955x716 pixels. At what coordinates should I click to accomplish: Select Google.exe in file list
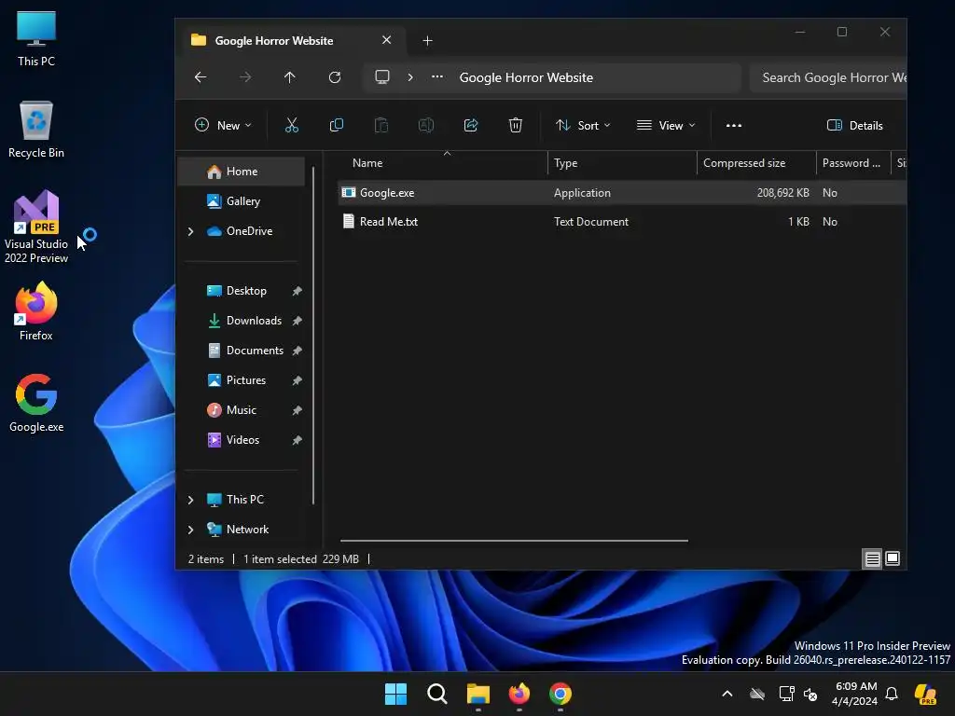click(x=622, y=193)
